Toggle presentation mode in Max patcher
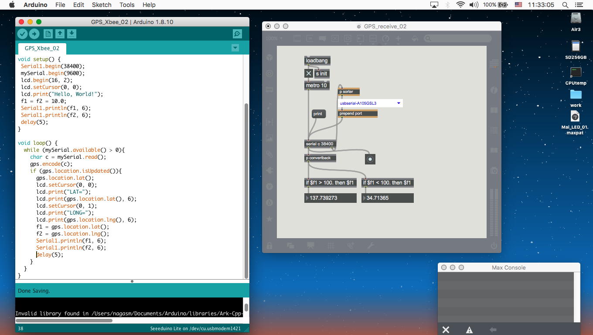The width and height of the screenshot is (593, 335). [310, 246]
